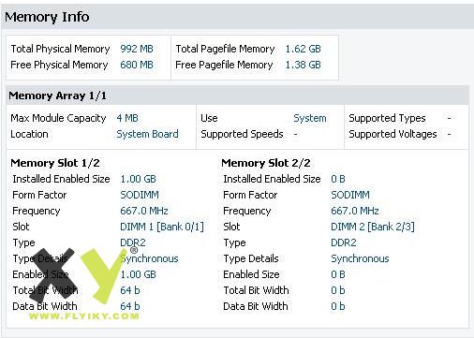Click SODIMM form factor under Memory Slot 2/2
Screen dimensions: 474x338
350,195
